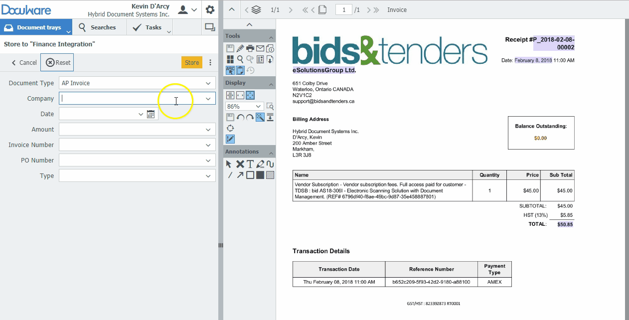Viewport: 629px width, 320px height.
Task: Click the document stack icon in viewer toolbar
Action: (x=256, y=9)
